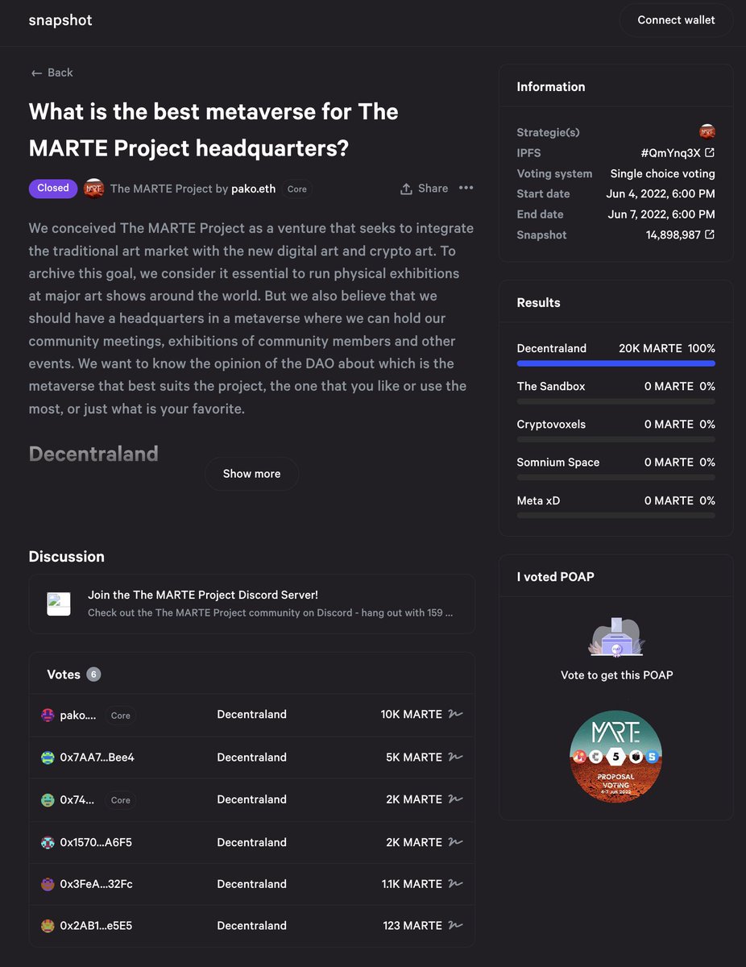Viewport: 746px width, 967px height.
Task: Click '20K MARTE 100%' result value
Action: pos(667,348)
